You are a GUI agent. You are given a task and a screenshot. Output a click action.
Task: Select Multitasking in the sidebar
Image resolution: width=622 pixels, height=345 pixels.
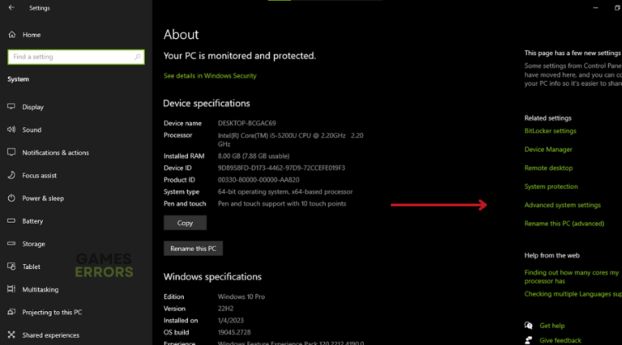(x=40, y=289)
